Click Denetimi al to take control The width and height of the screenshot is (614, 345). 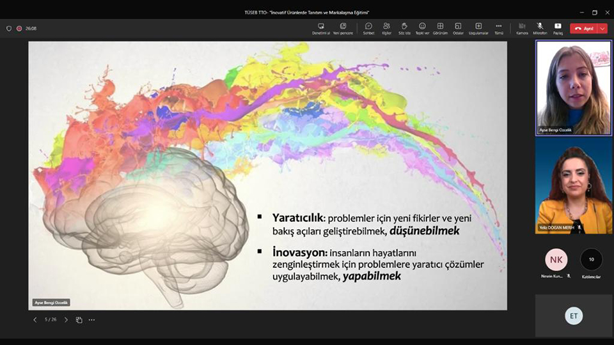pyautogui.click(x=320, y=28)
